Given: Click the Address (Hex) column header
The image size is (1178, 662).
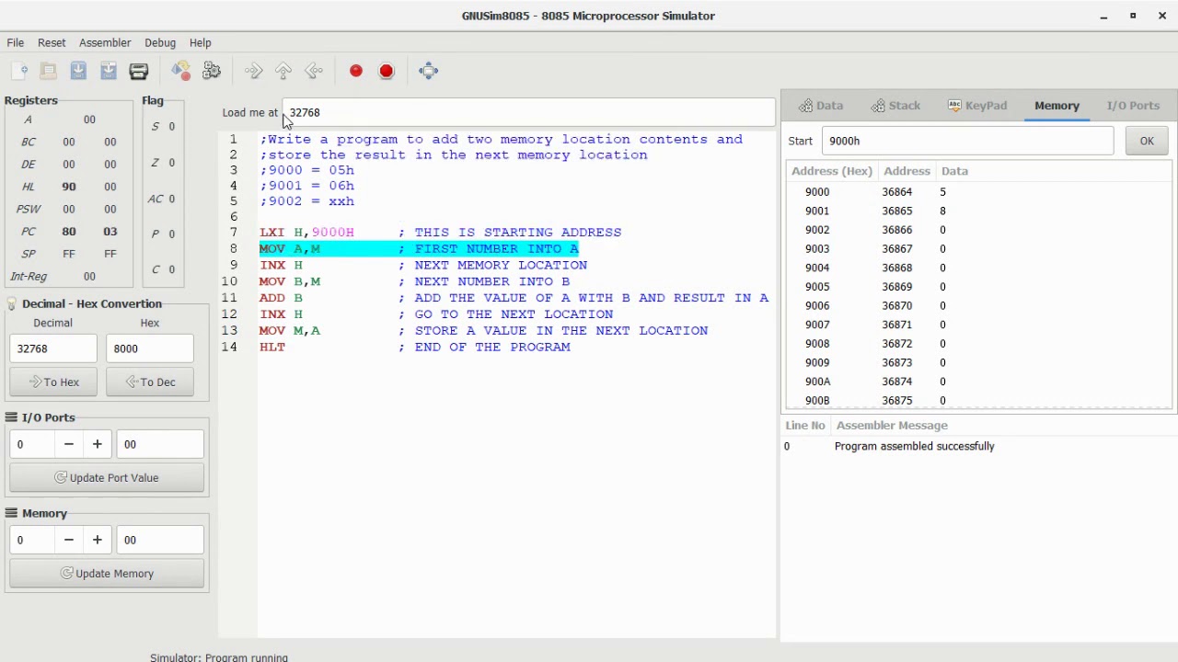Looking at the screenshot, I should point(831,171).
